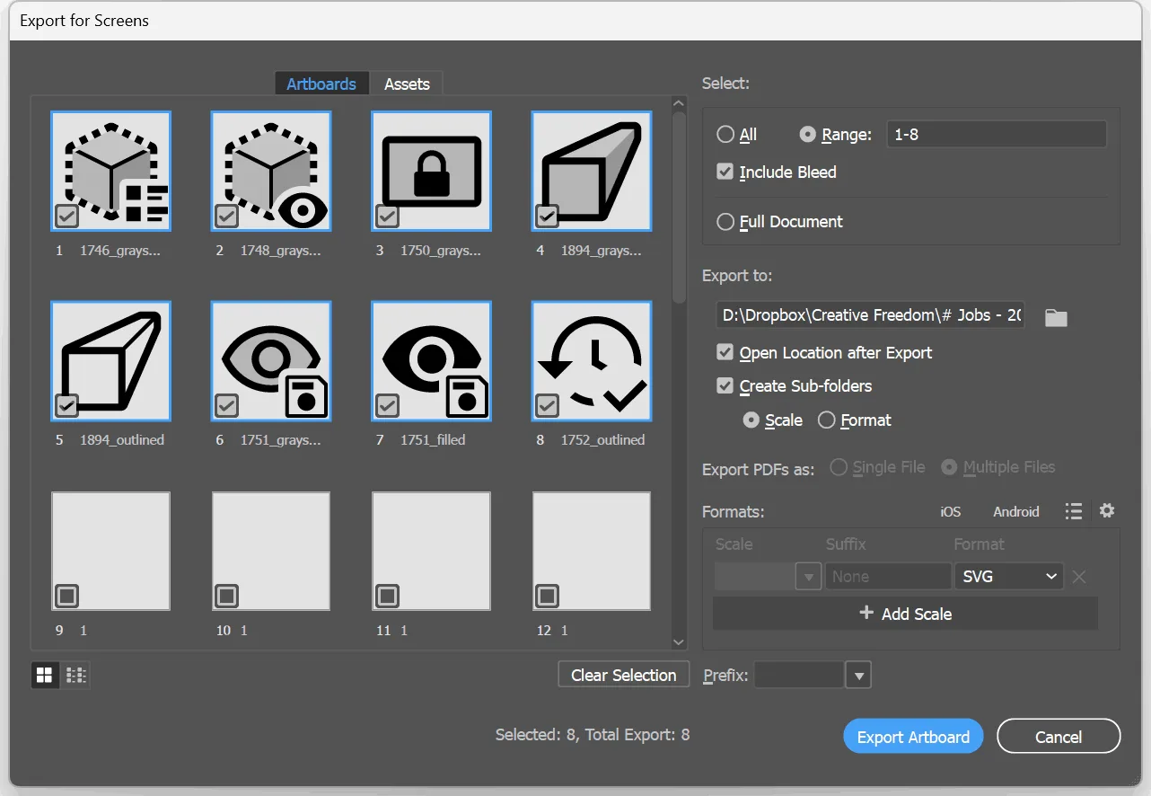Switch to detailed list view of artboards
Viewport: 1151px width, 796px height.
pyautogui.click(x=75, y=675)
